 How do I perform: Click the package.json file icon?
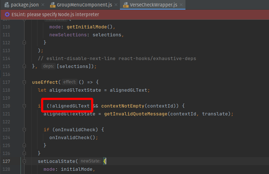(7, 5)
